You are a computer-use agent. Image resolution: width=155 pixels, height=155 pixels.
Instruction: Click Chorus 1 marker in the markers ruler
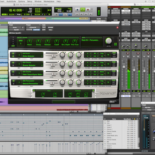pyautogui.click(x=49, y=18)
